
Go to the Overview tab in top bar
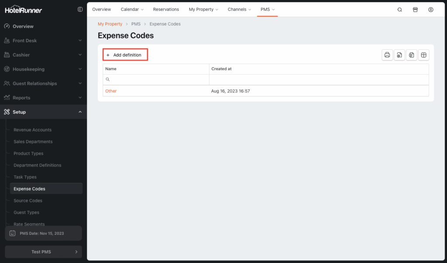102,9
